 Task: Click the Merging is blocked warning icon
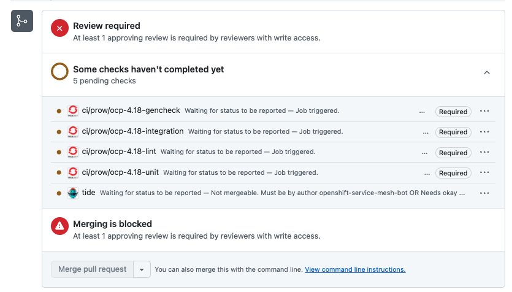pyautogui.click(x=59, y=226)
